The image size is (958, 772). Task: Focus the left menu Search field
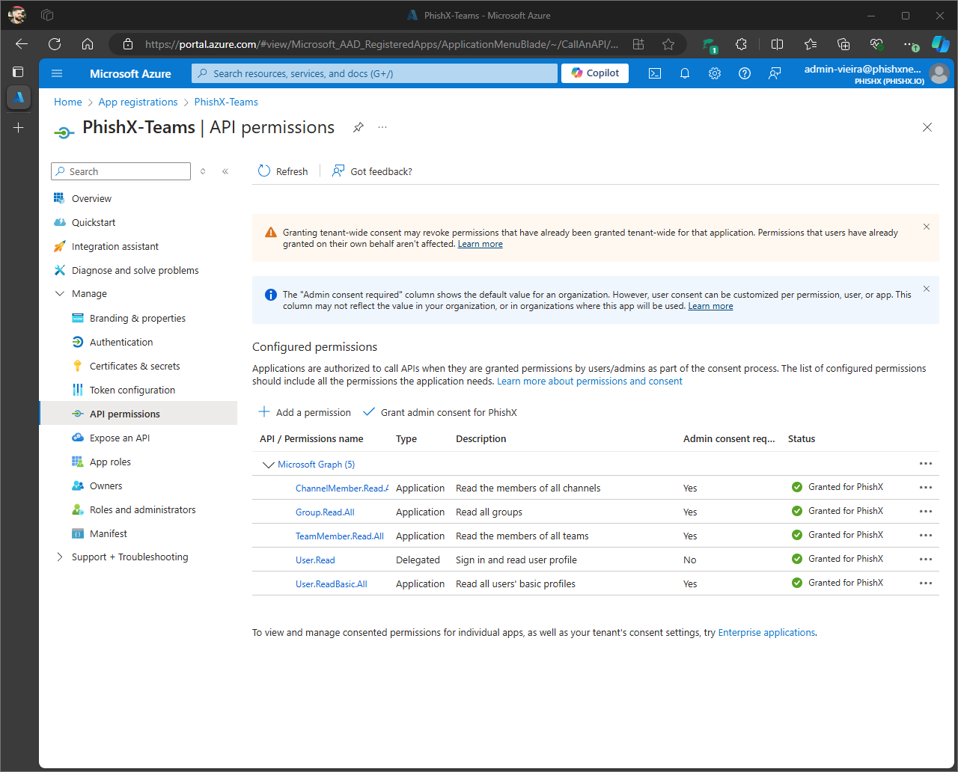[x=120, y=171]
